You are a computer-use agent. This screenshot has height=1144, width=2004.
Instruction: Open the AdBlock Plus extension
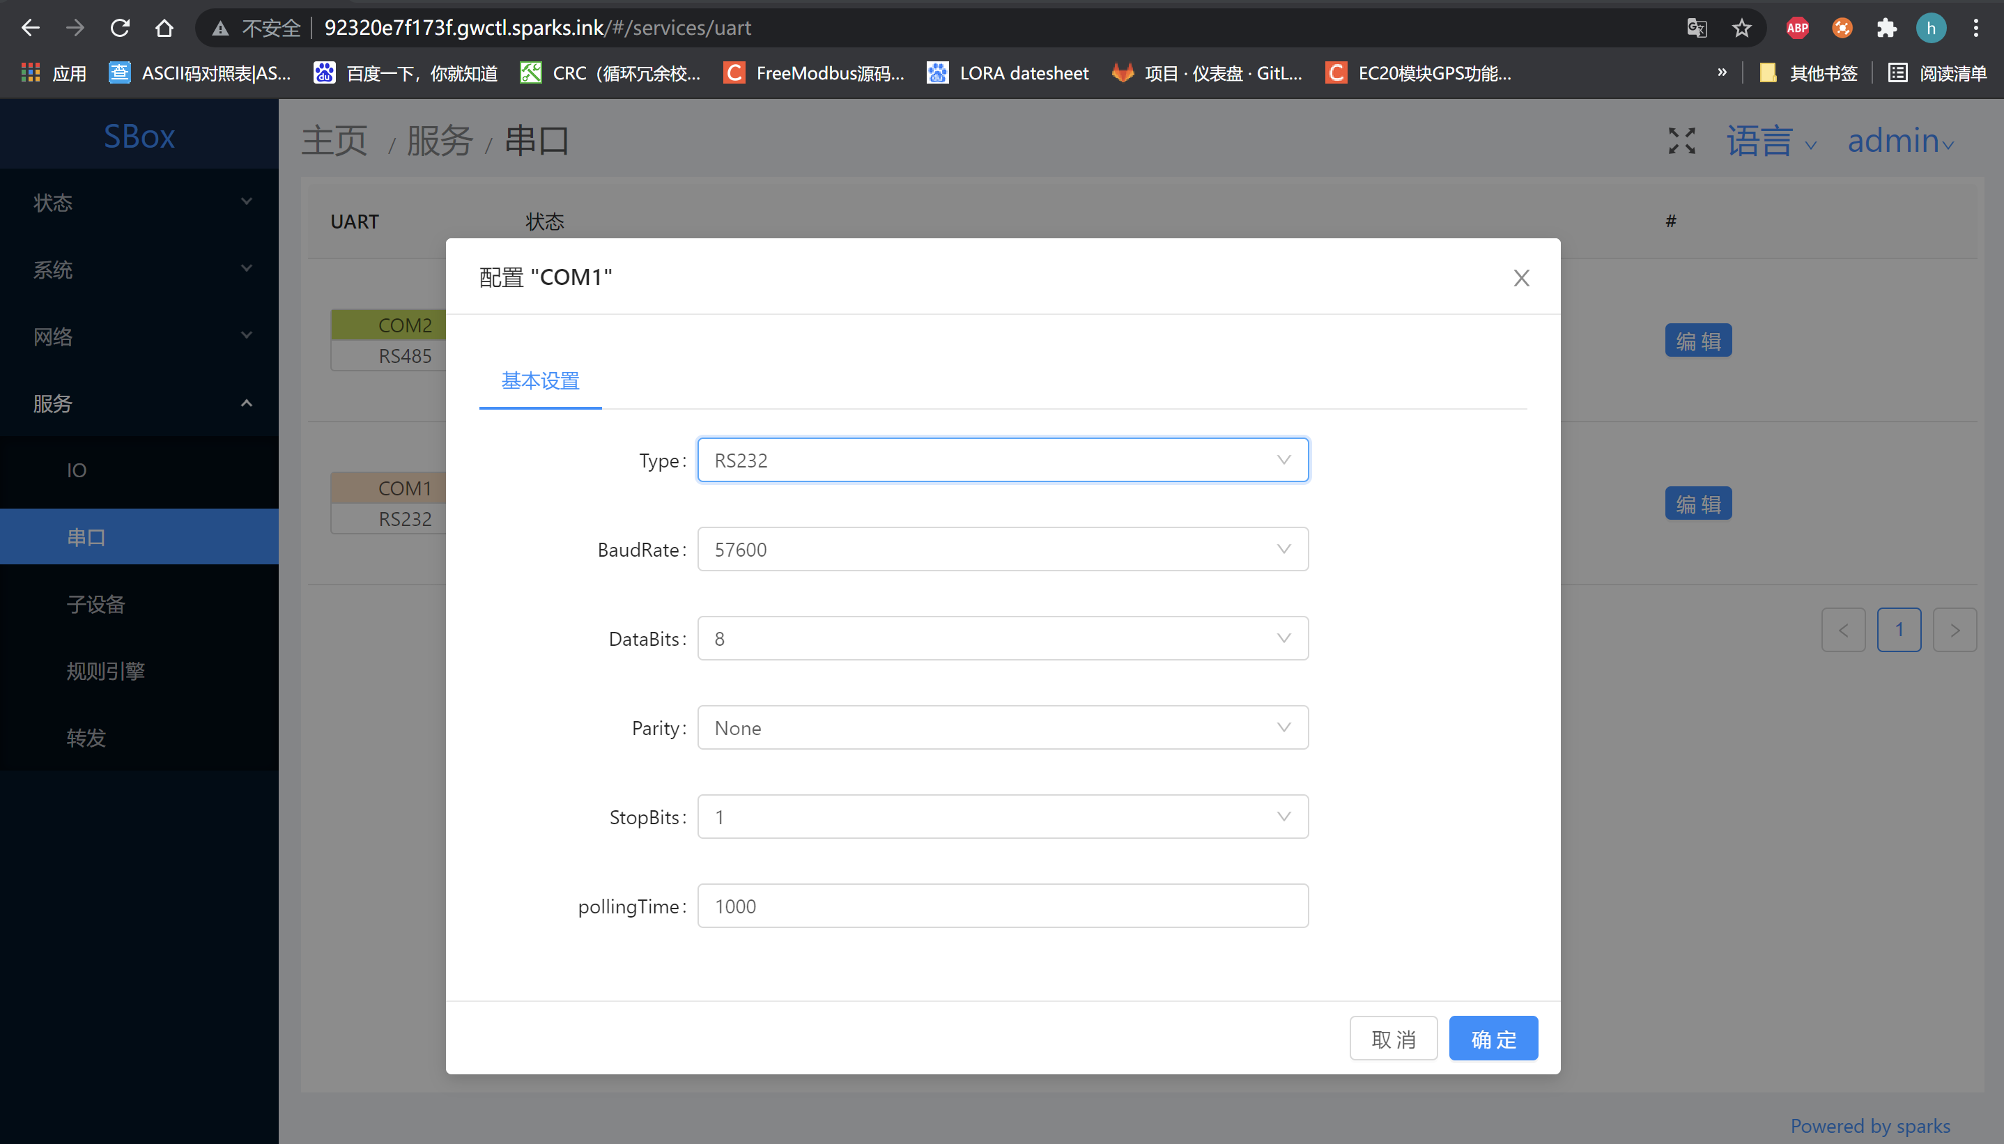[1797, 29]
